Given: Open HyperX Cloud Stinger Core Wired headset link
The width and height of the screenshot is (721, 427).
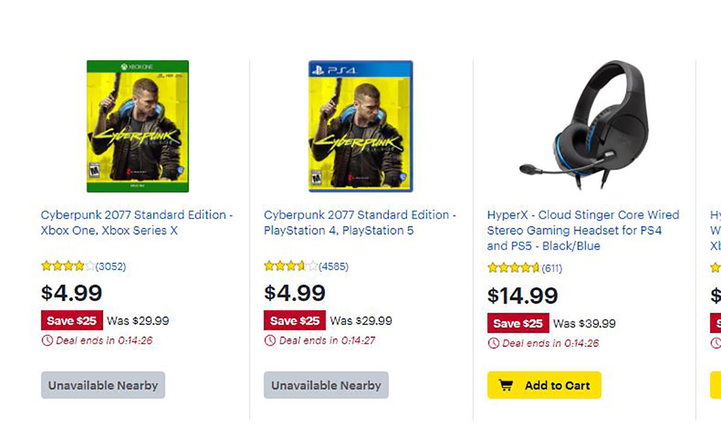Looking at the screenshot, I should pos(583,230).
